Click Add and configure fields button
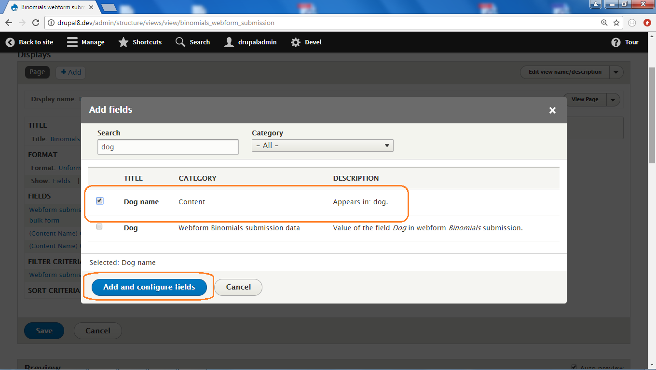The image size is (656, 370). pyautogui.click(x=149, y=287)
